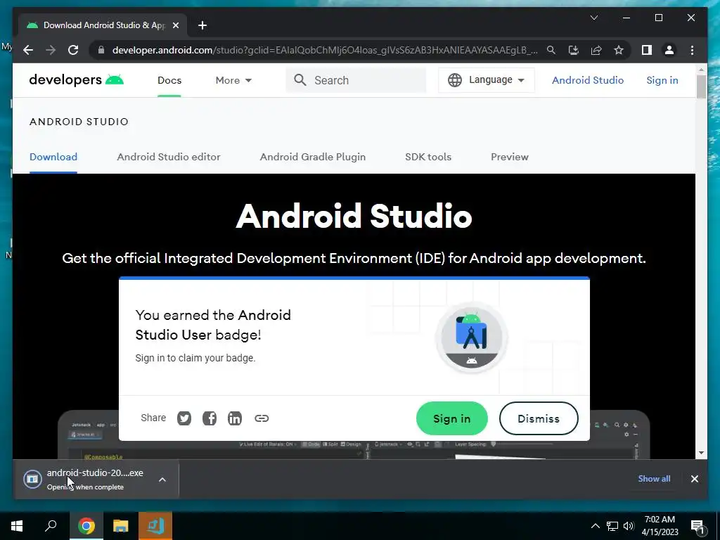Viewport: 720px width, 540px height.
Task: Click the Android developers logo
Action: 76,80
